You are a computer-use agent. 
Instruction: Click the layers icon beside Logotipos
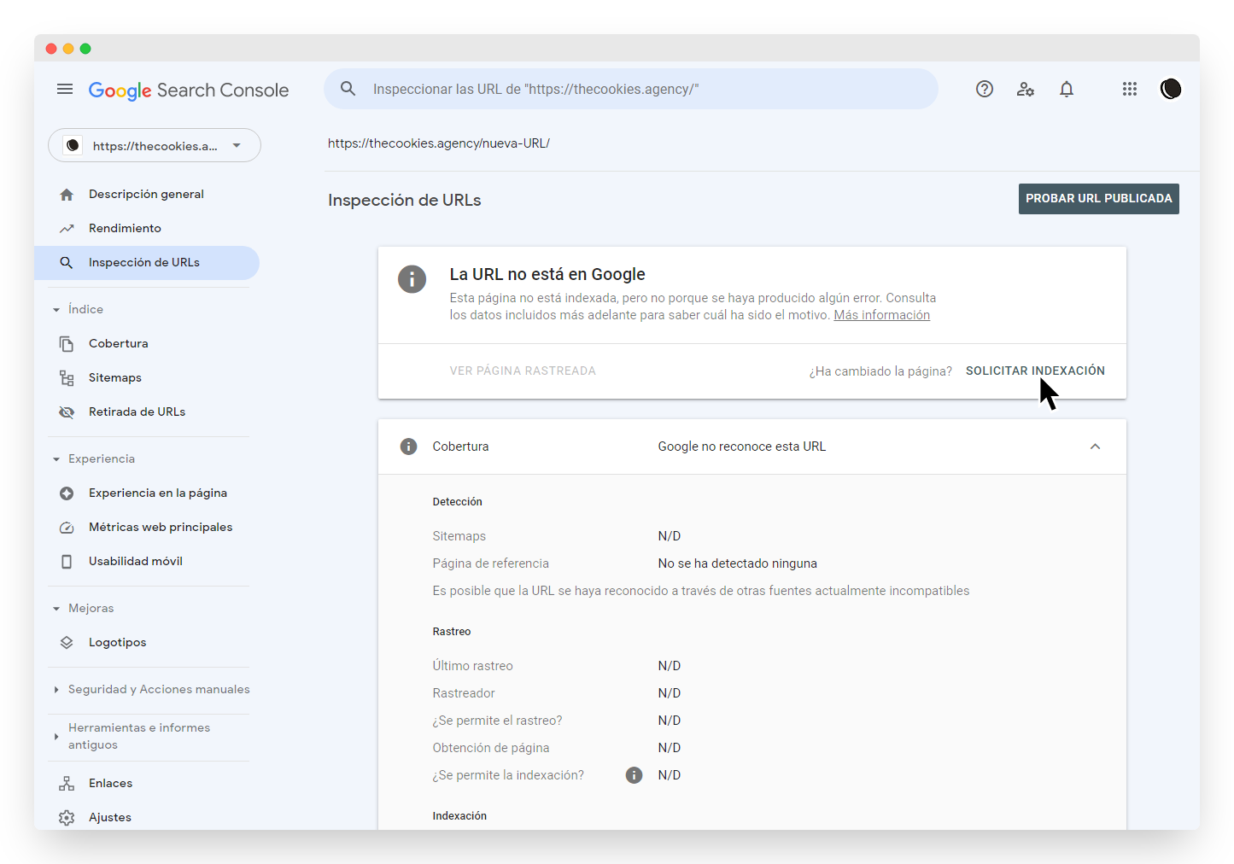pos(67,643)
